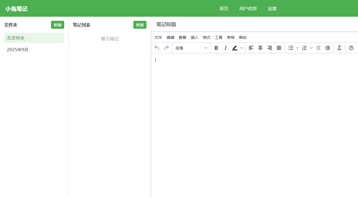Toggle italic text formatting
Image resolution: width=358 pixels, height=197 pixels.
coord(225,48)
